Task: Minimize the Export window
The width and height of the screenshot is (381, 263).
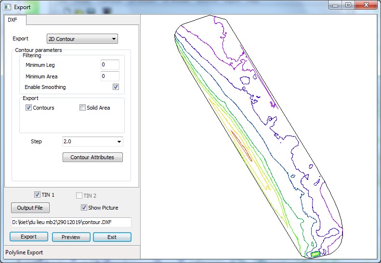Action: [x=335, y=5]
